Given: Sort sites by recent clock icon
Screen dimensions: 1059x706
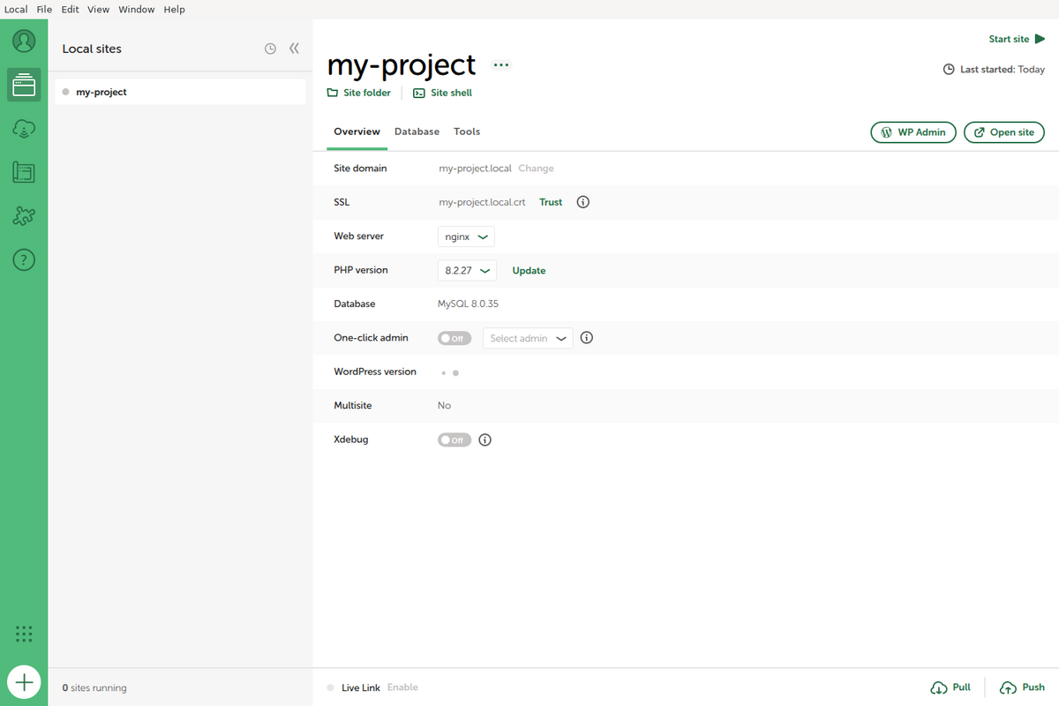Looking at the screenshot, I should click(x=270, y=49).
